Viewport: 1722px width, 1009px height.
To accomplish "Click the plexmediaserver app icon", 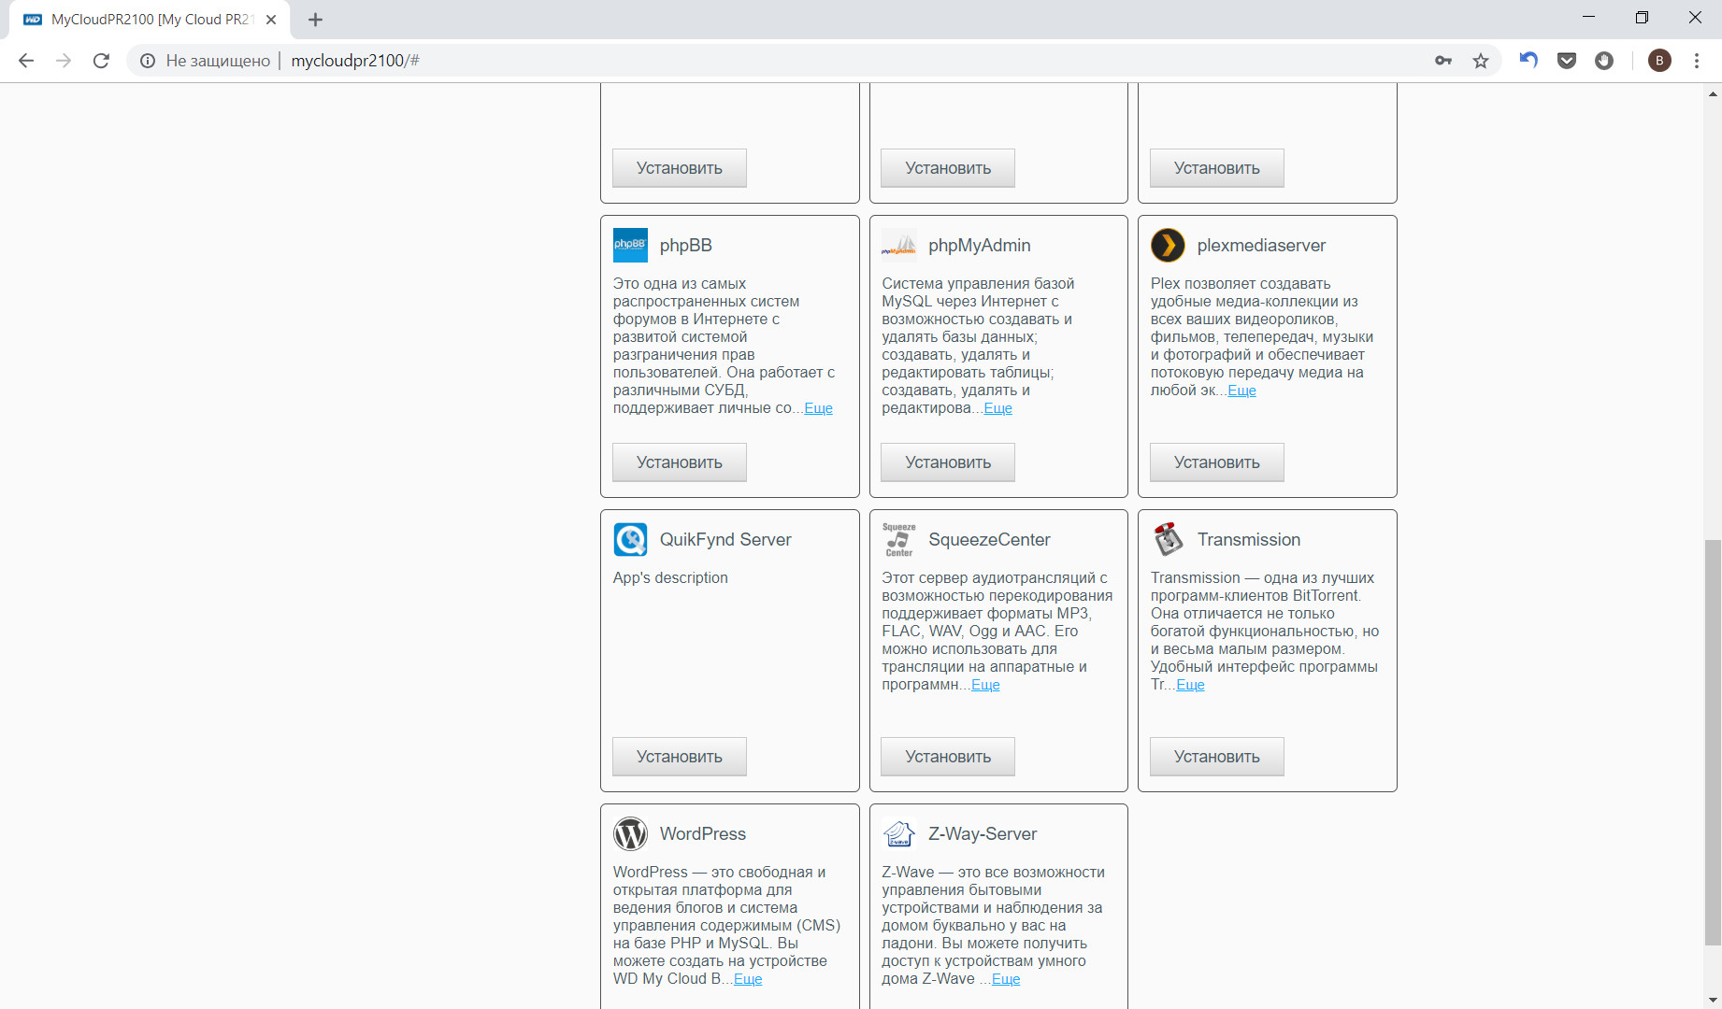I will (1168, 245).
